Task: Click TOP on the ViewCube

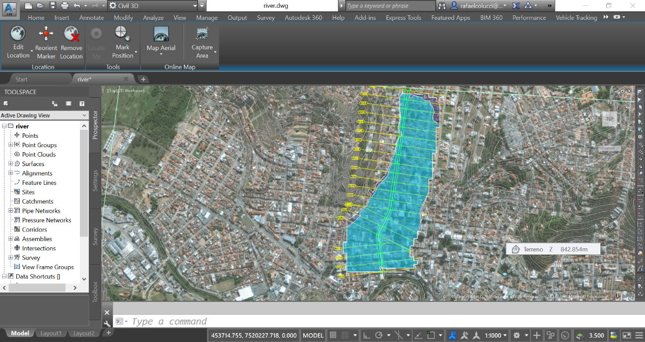Action: [x=609, y=119]
